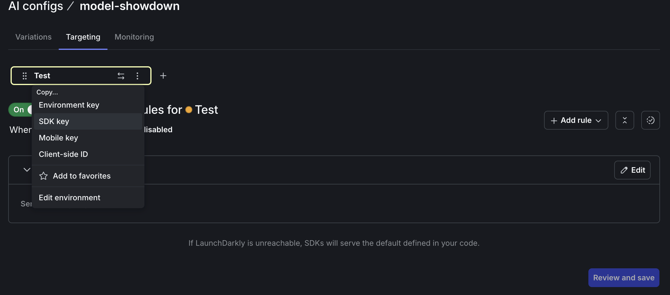Viewport: 670px width, 295px height.
Task: Switch to the Variations tab
Action: pos(33,37)
